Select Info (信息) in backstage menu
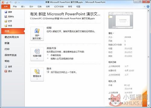The height and width of the screenshot is (108, 151). (x=13, y=31)
